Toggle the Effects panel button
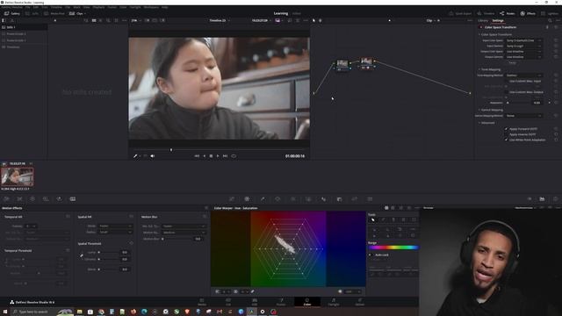The width and height of the screenshot is (562, 316). tap(528, 14)
